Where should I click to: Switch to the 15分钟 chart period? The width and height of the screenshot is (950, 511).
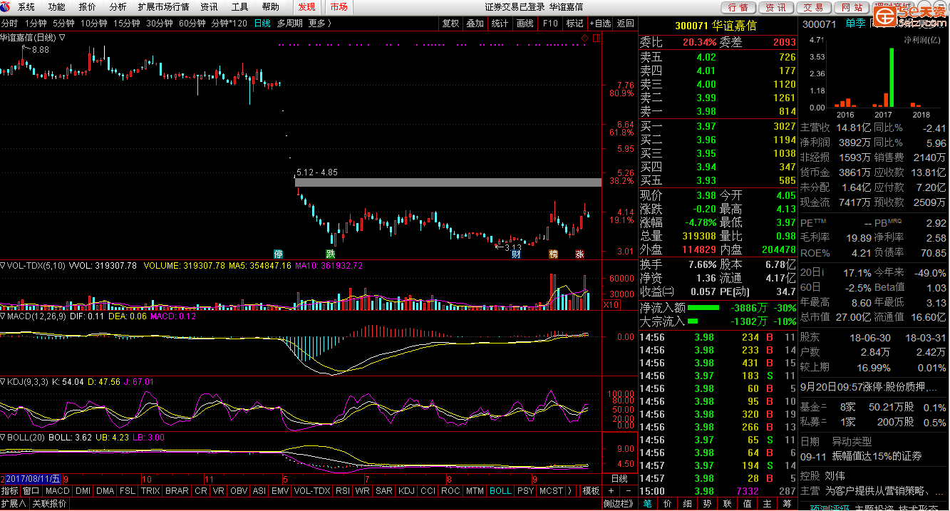(127, 23)
